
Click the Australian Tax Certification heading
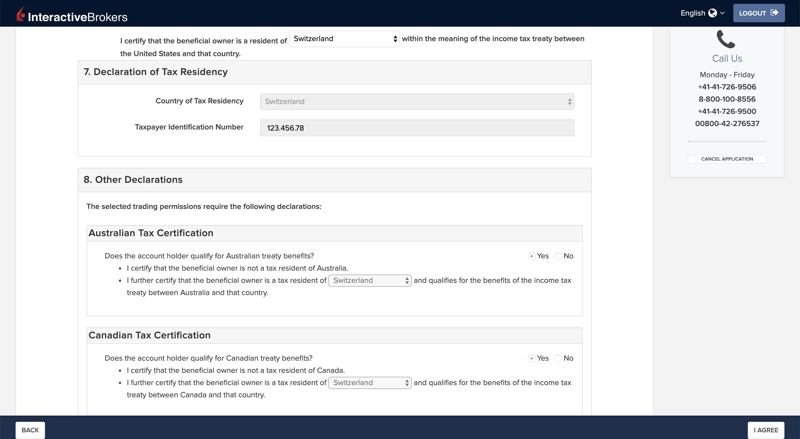(151, 233)
